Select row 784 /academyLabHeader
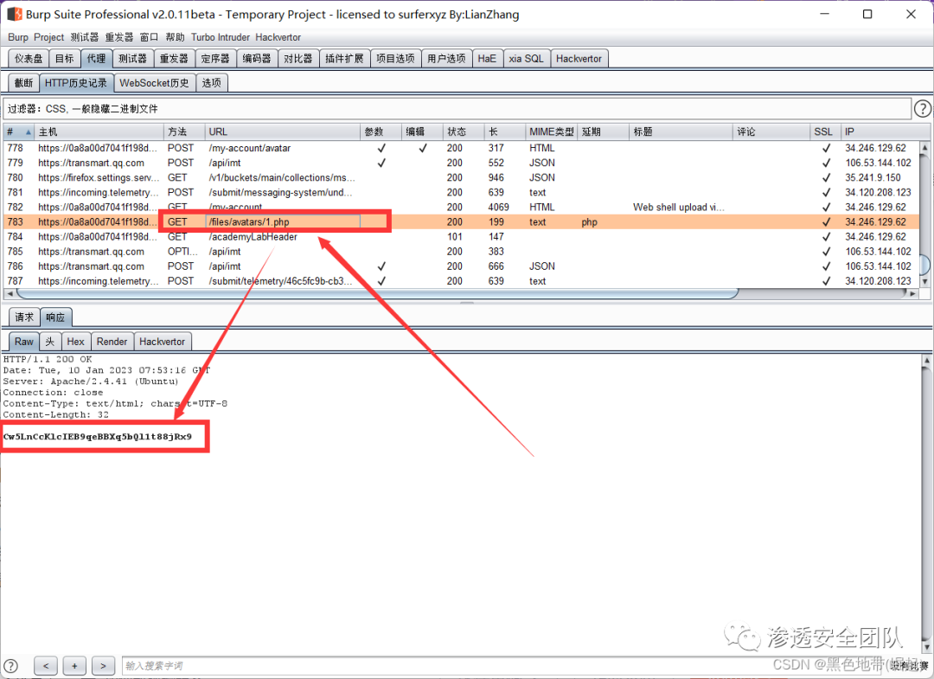Viewport: 934px width, 679px height. 462,236
